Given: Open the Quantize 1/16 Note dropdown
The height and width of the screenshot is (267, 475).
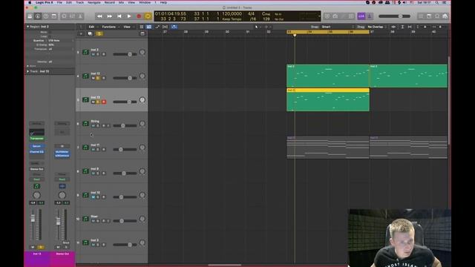Looking at the screenshot, I should click(x=60, y=41).
